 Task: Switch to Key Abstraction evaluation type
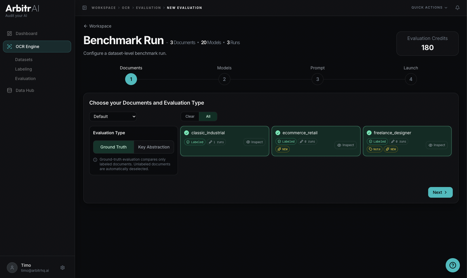coord(154,147)
